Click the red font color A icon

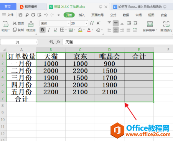click(89, 30)
